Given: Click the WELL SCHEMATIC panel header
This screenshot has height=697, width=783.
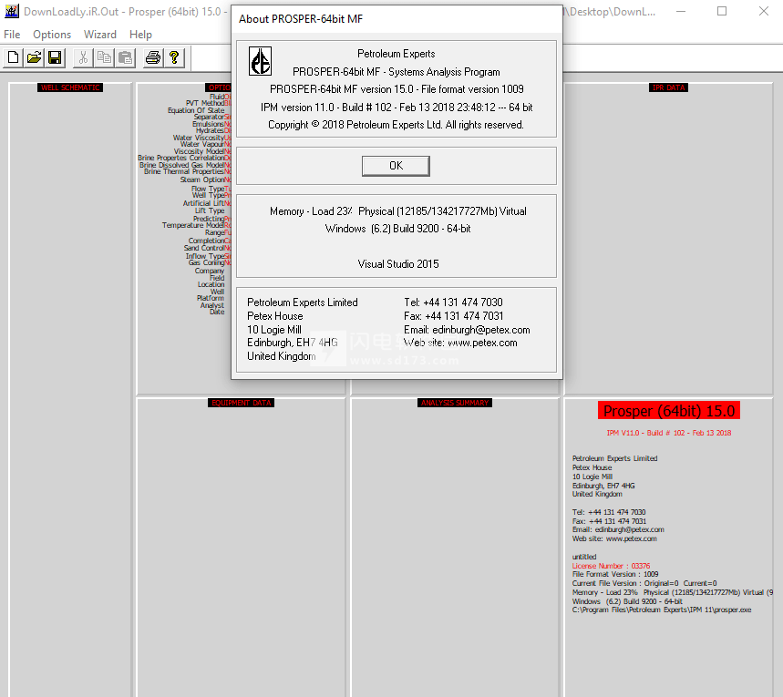Looking at the screenshot, I should (70, 87).
